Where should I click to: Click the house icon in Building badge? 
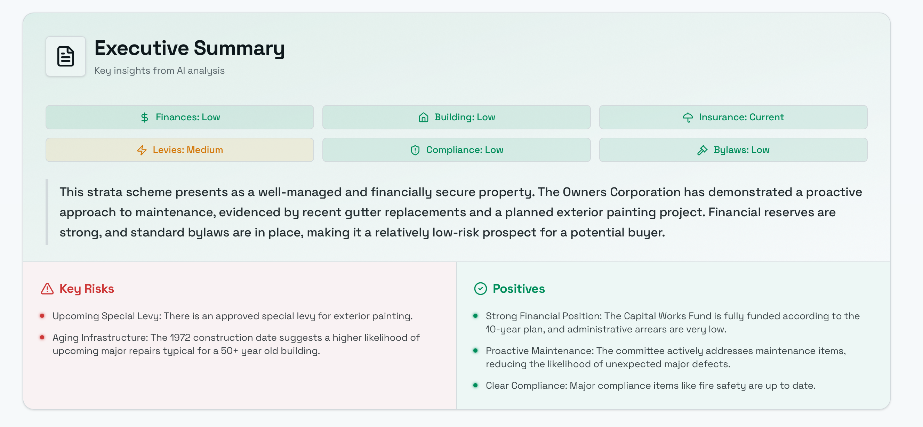(424, 118)
